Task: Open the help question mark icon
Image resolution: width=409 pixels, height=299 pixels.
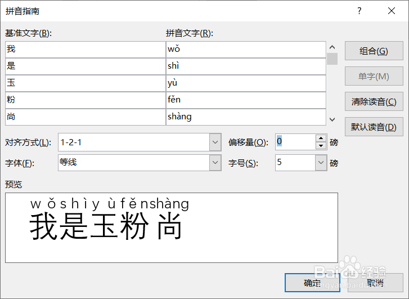Action: click(359, 11)
